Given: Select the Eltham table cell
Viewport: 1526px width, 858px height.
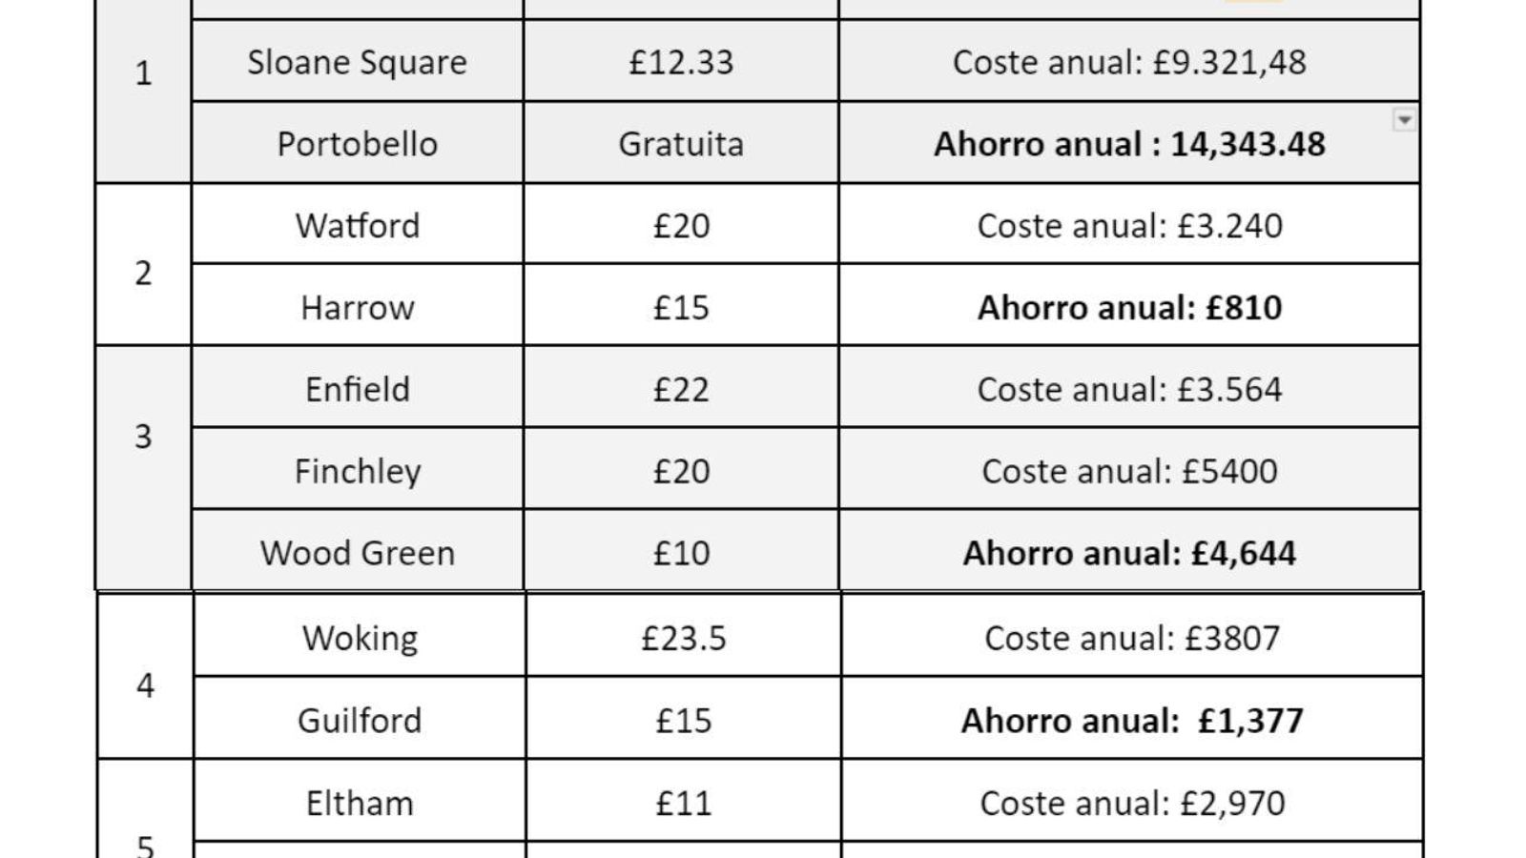Looking at the screenshot, I should (360, 803).
